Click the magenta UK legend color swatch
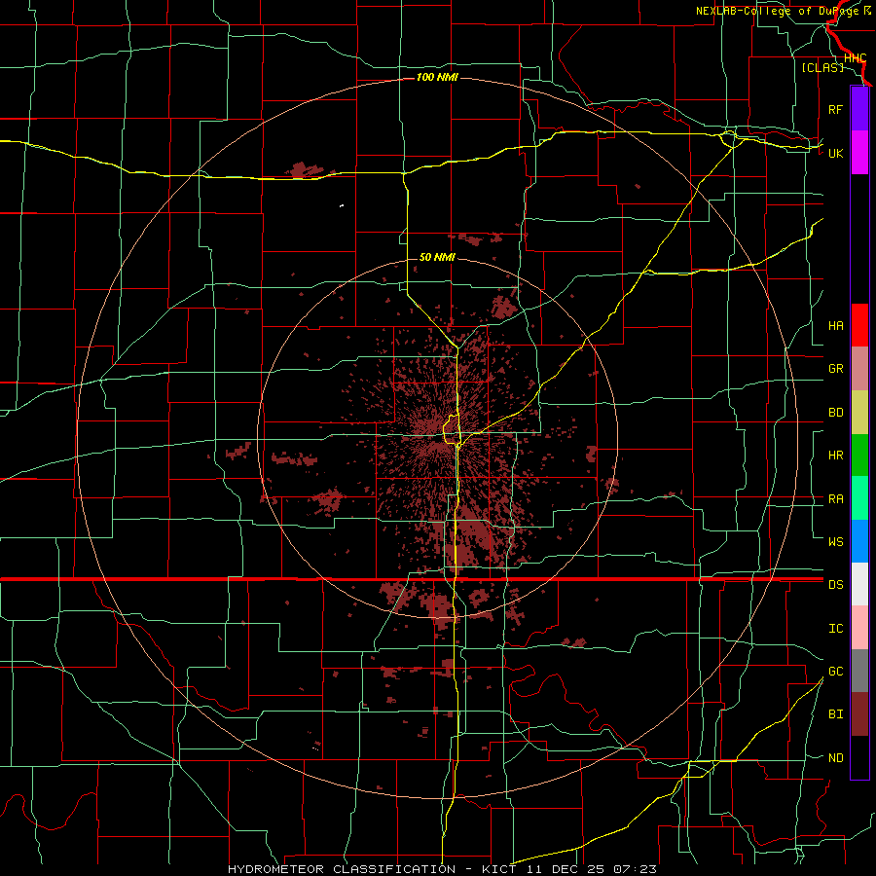This screenshot has width=876, height=876. (x=859, y=153)
